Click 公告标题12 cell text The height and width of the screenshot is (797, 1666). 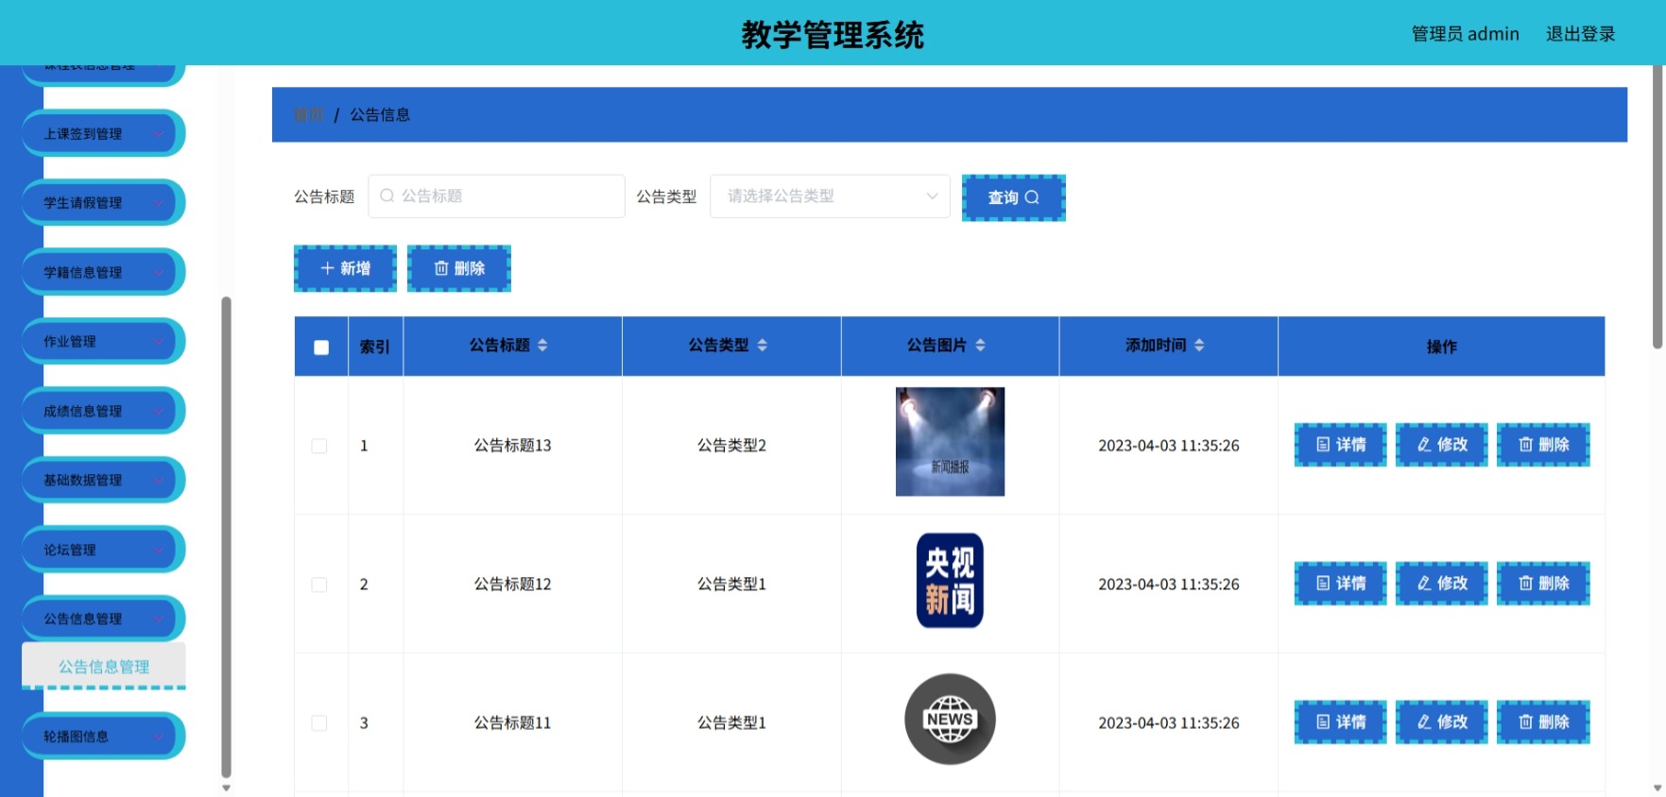pos(512,585)
